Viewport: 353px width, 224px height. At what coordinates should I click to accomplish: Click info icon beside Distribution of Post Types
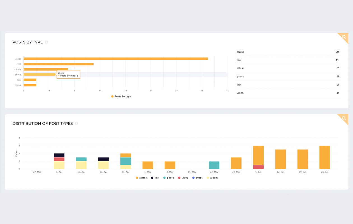(76, 123)
